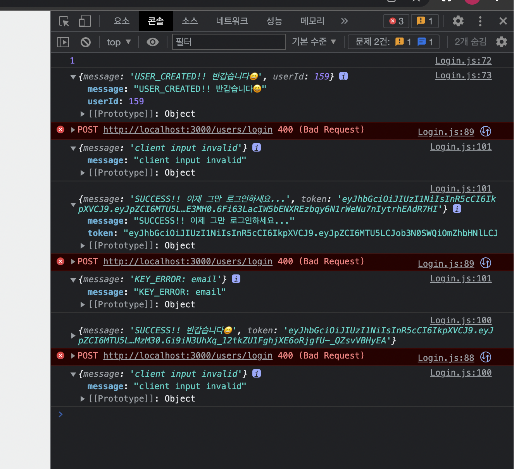Collapse the USER_CREATED object
This screenshot has width=514, height=469.
(73, 77)
